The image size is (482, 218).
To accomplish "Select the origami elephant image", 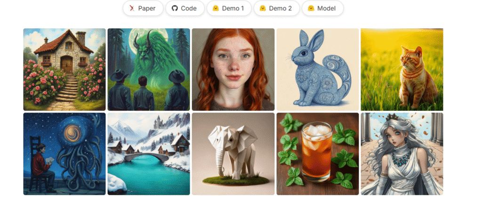I will [233, 154].
